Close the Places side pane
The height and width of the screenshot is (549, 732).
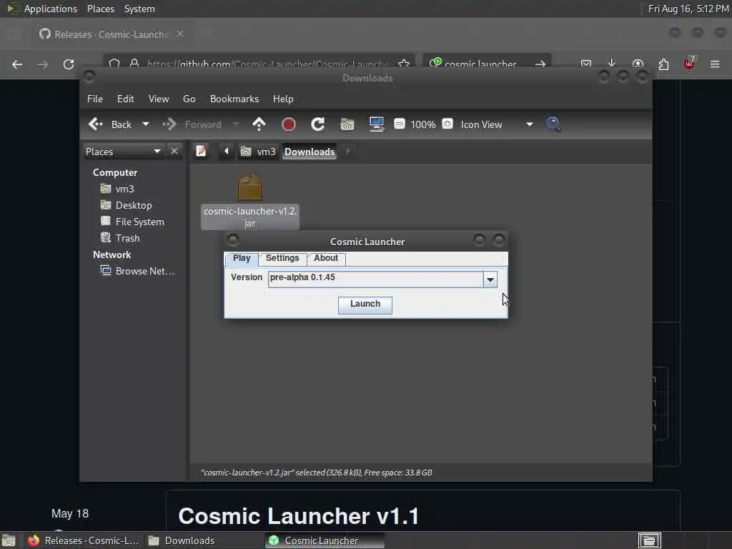pyautogui.click(x=174, y=152)
